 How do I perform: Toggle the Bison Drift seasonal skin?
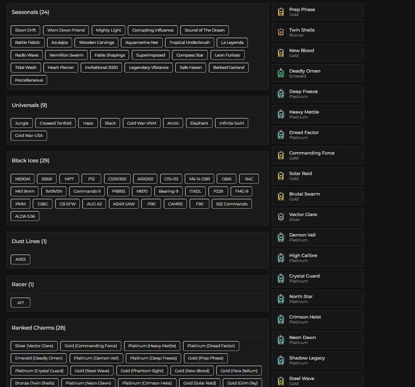tap(25, 30)
